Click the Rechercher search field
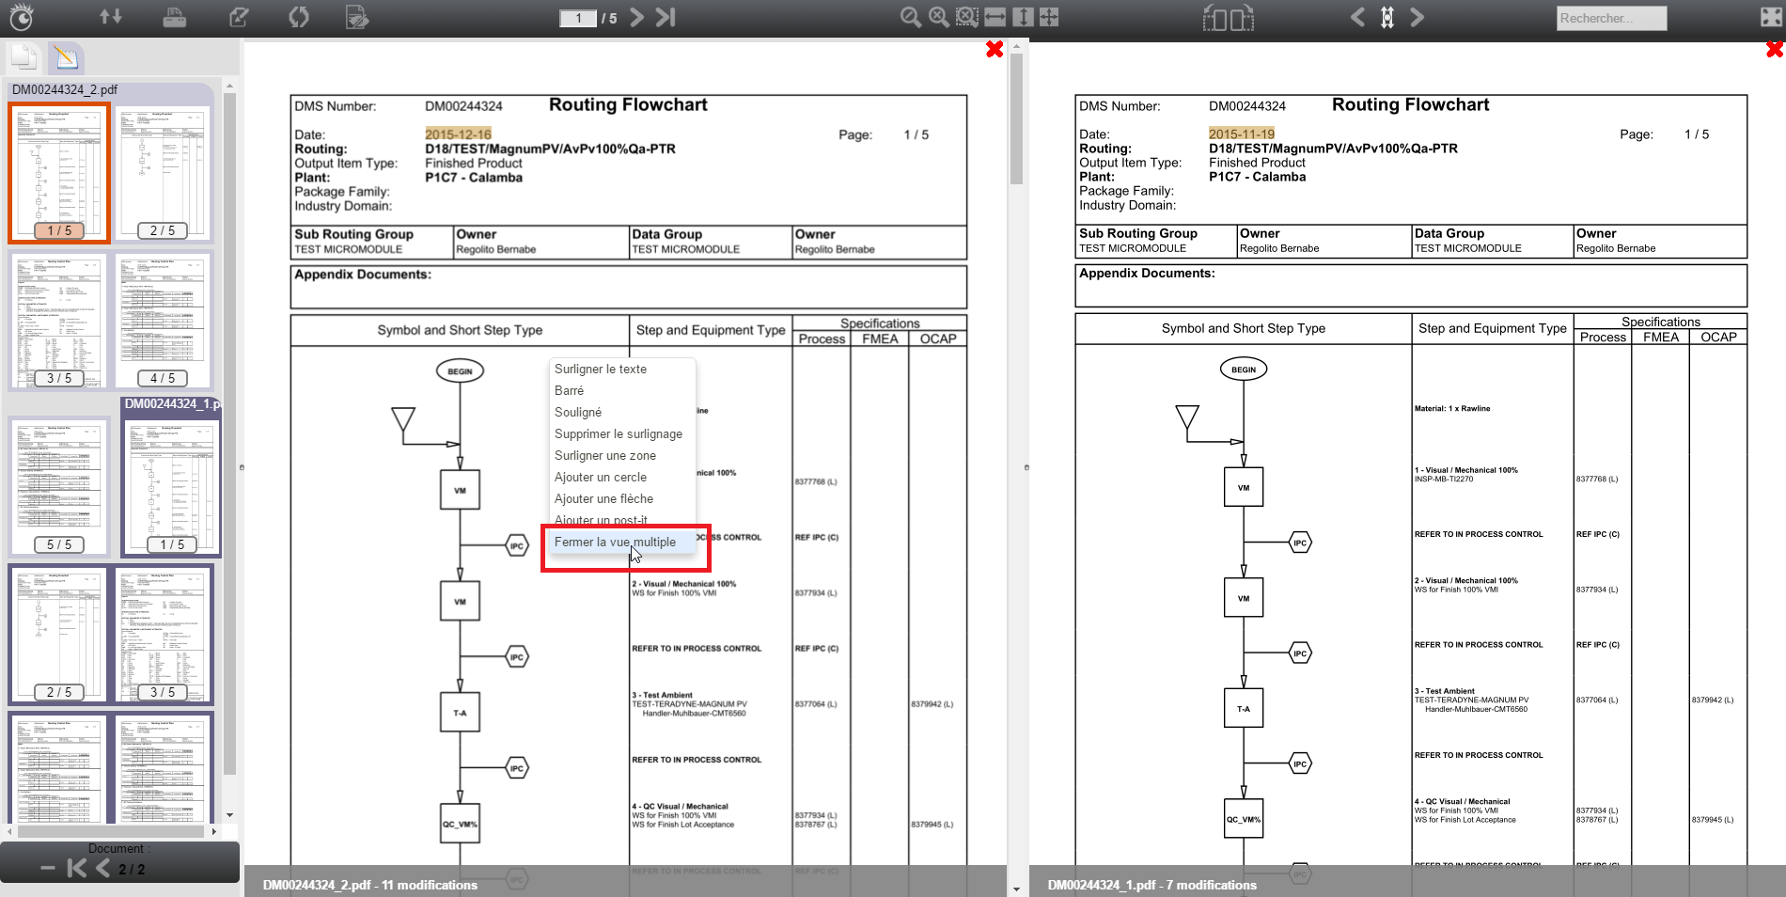Screen dimensions: 1786x897 click(x=1610, y=18)
